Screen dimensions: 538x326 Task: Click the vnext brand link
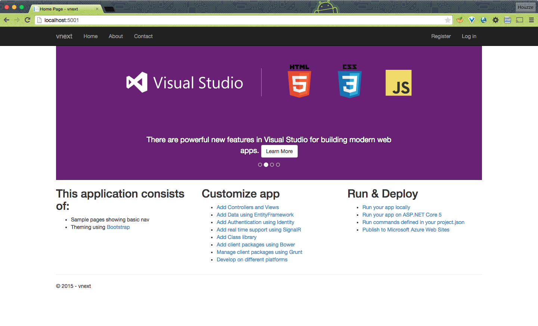click(64, 36)
